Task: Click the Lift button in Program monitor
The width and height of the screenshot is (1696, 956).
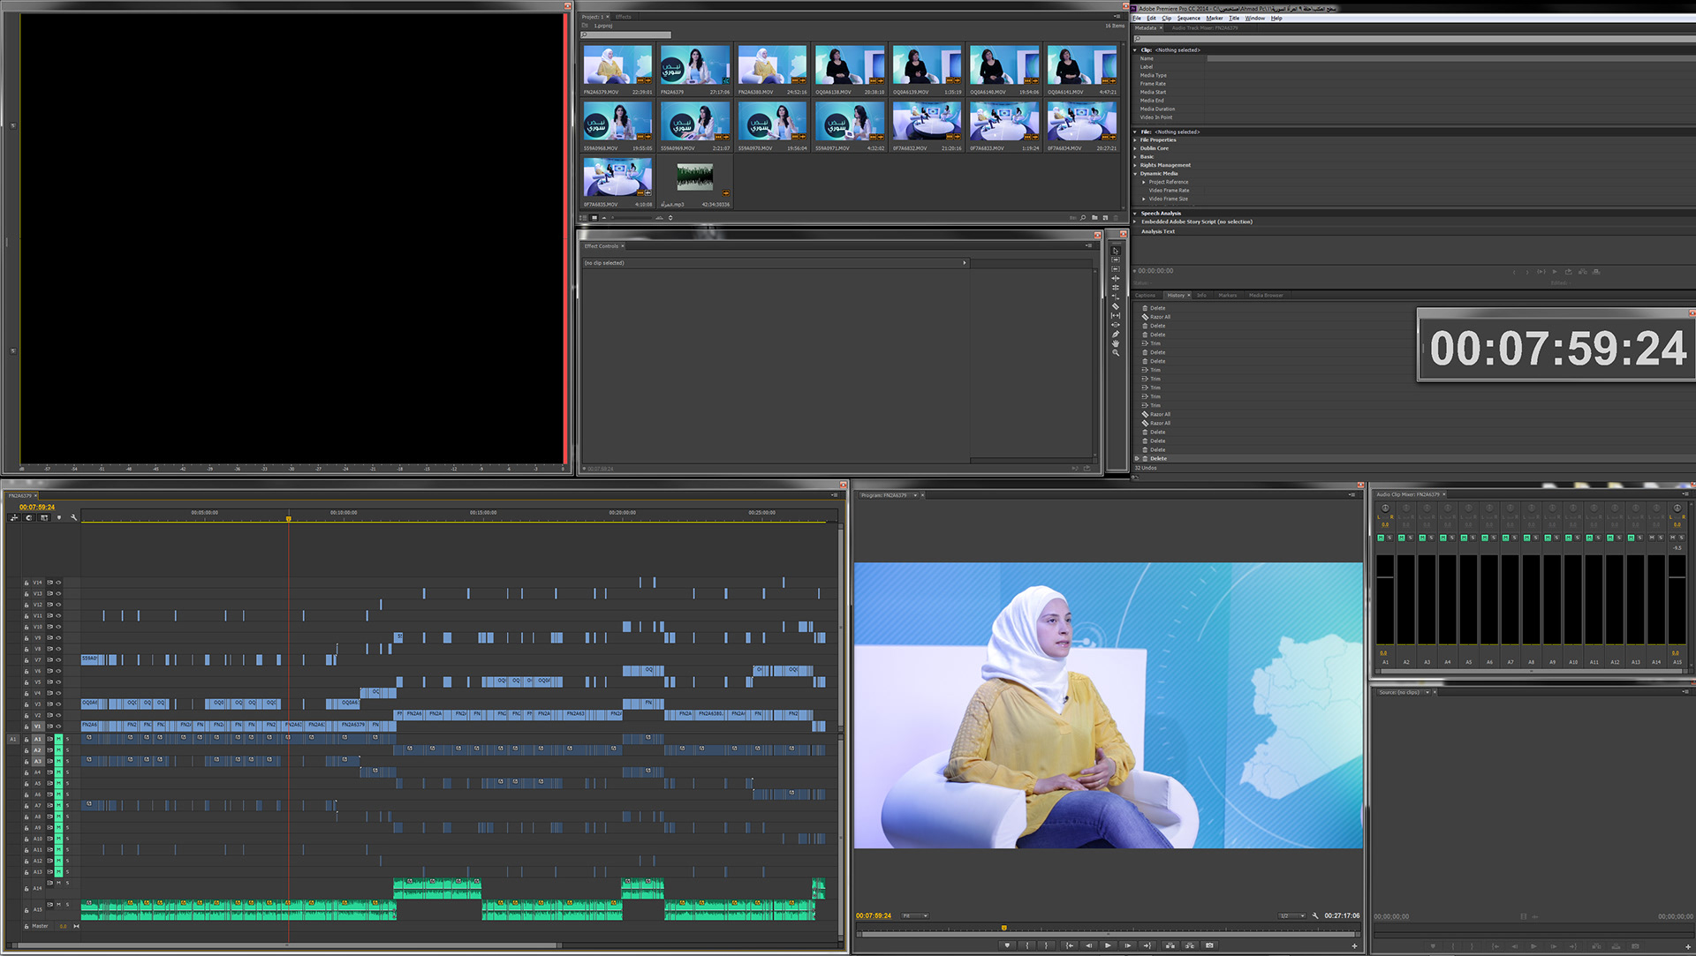Action: pyautogui.click(x=1170, y=945)
